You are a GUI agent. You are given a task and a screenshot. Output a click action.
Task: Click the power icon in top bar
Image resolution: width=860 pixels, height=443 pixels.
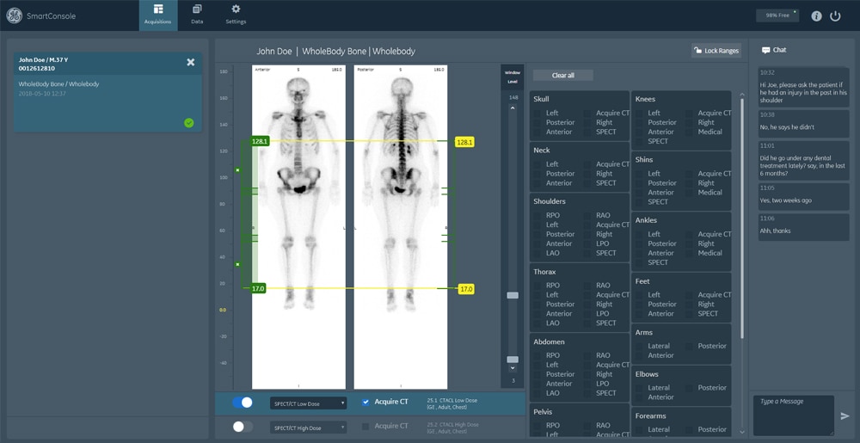[835, 15]
